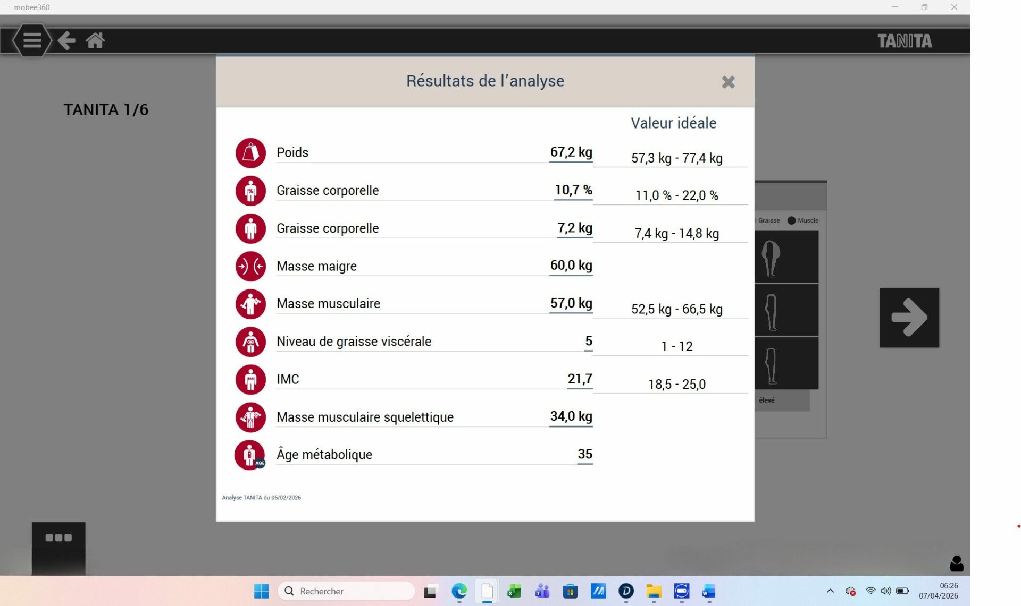Select the Masse musculaire icon

point(250,304)
